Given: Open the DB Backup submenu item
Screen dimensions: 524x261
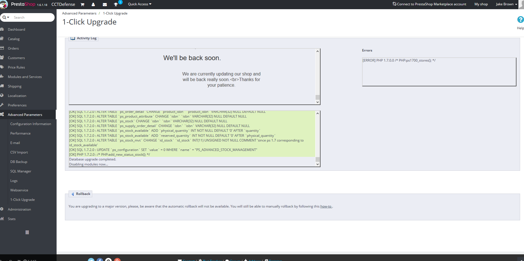Looking at the screenshot, I should coord(19,162).
